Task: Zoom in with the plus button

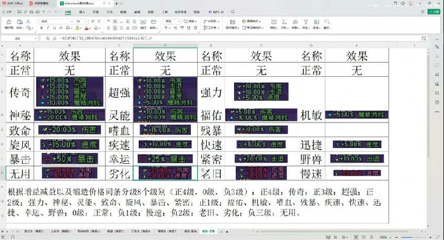Action: pos(431,237)
